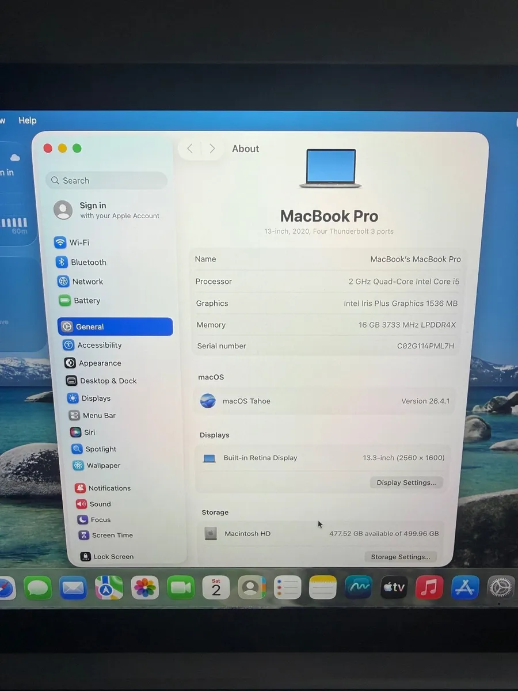
Task: Go back with the left chevron
Action: 190,149
